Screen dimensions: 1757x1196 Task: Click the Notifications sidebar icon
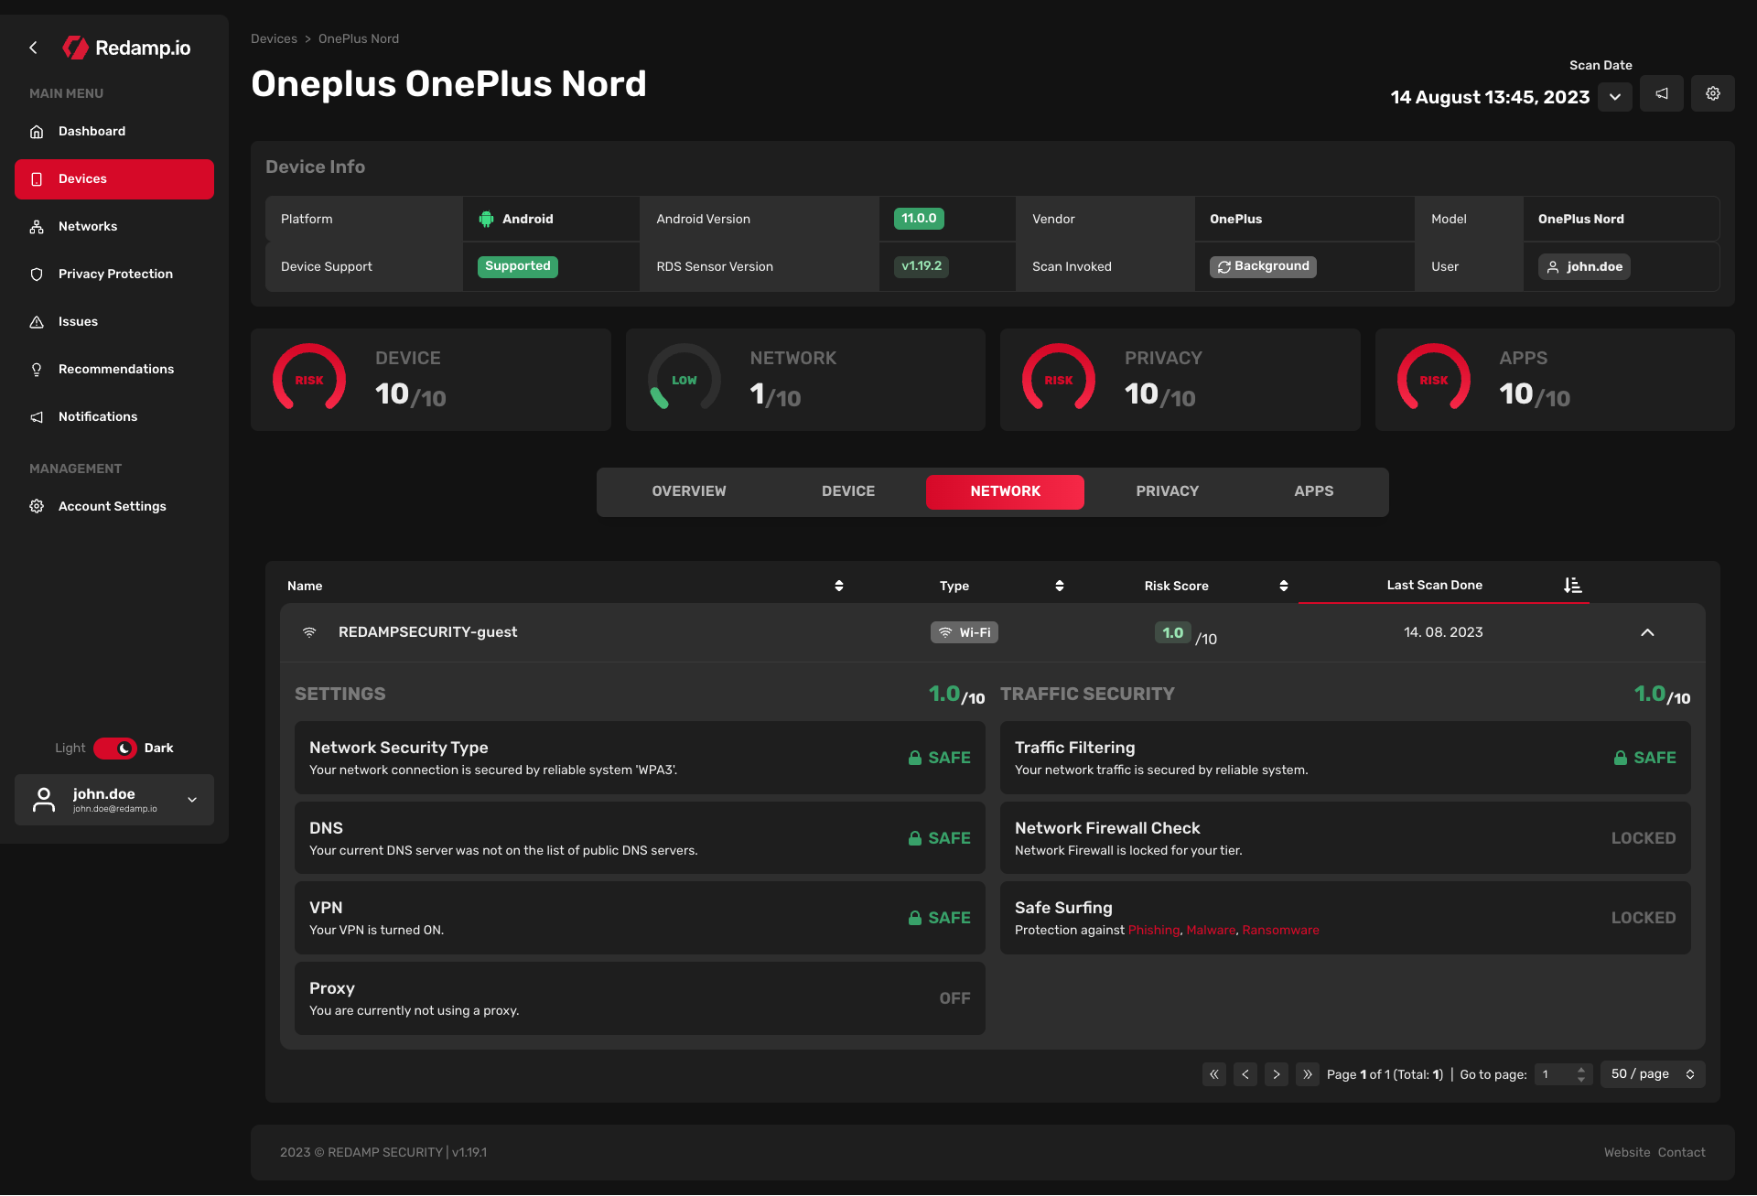38,416
